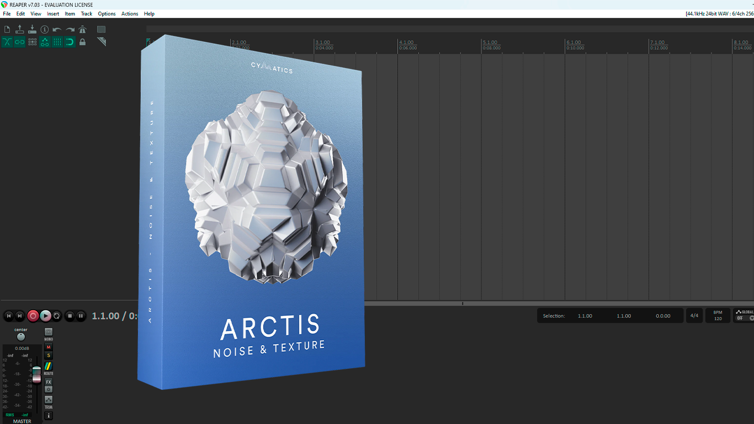Click the 0.00dB master volume readout
The image size is (754, 424).
[x=22, y=348]
